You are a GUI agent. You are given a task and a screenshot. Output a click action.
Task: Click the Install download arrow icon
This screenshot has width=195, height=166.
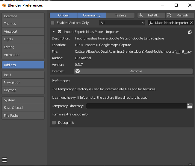[x=141, y=15]
